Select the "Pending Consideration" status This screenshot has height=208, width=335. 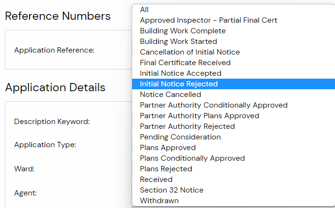(x=180, y=137)
